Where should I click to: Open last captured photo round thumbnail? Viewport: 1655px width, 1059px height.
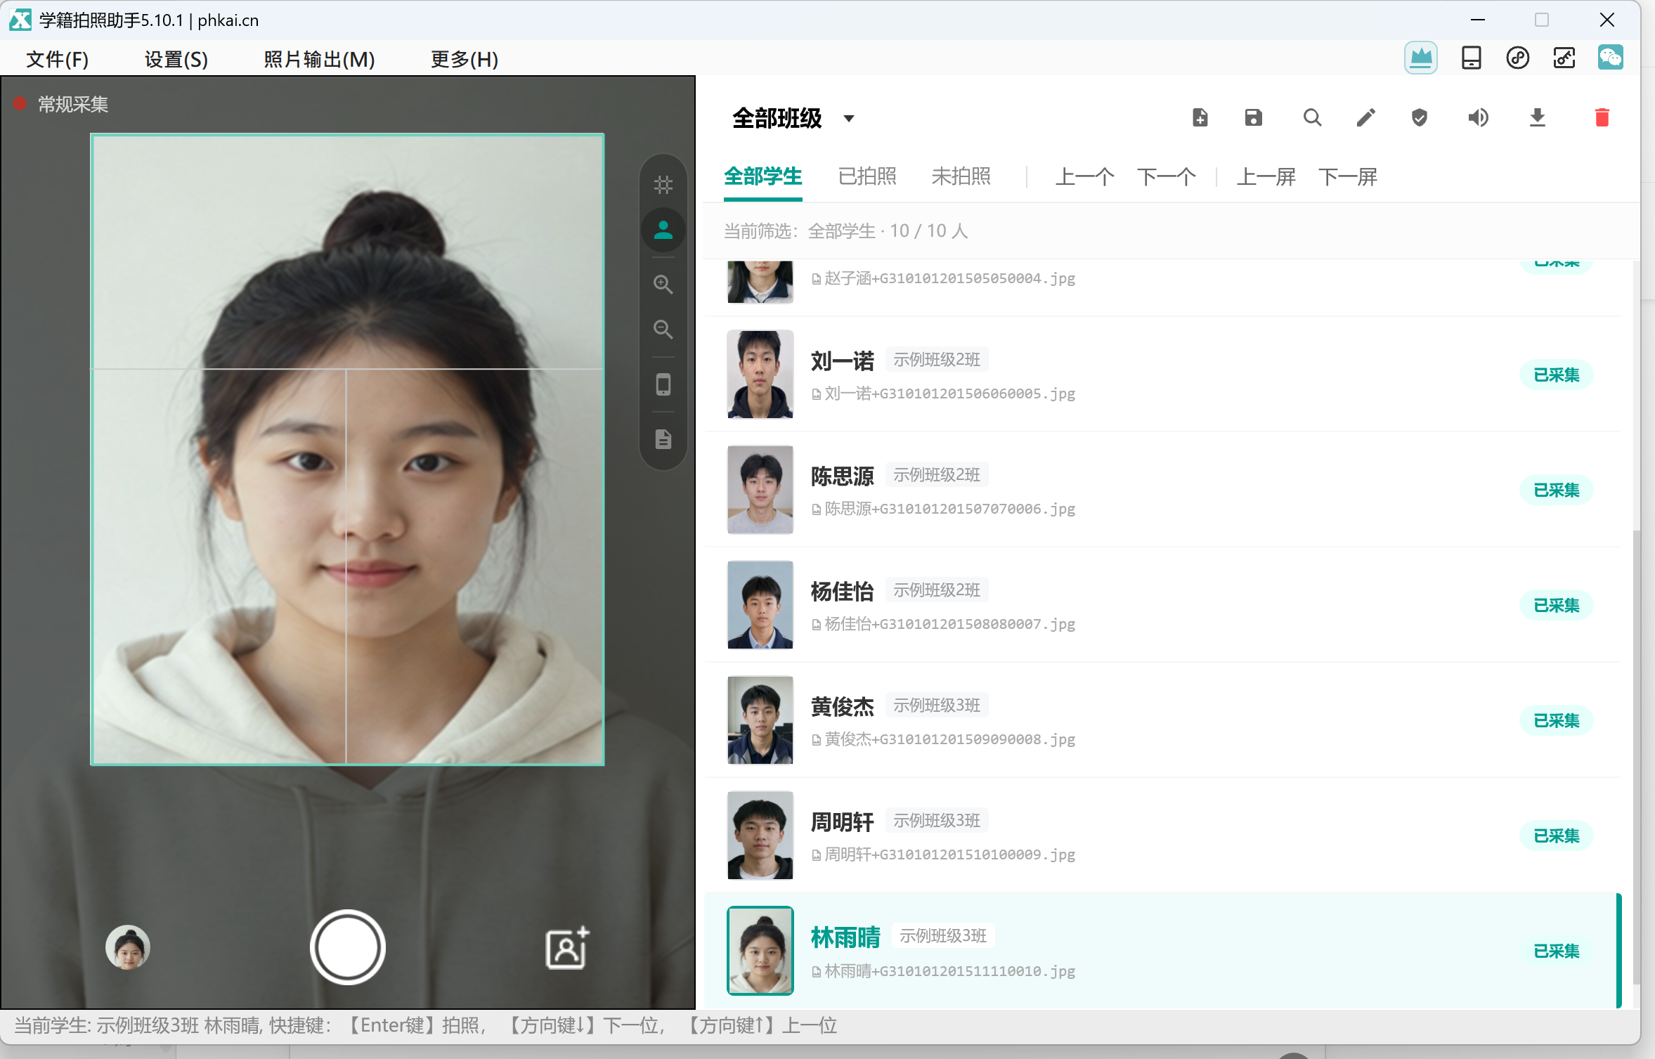[128, 947]
